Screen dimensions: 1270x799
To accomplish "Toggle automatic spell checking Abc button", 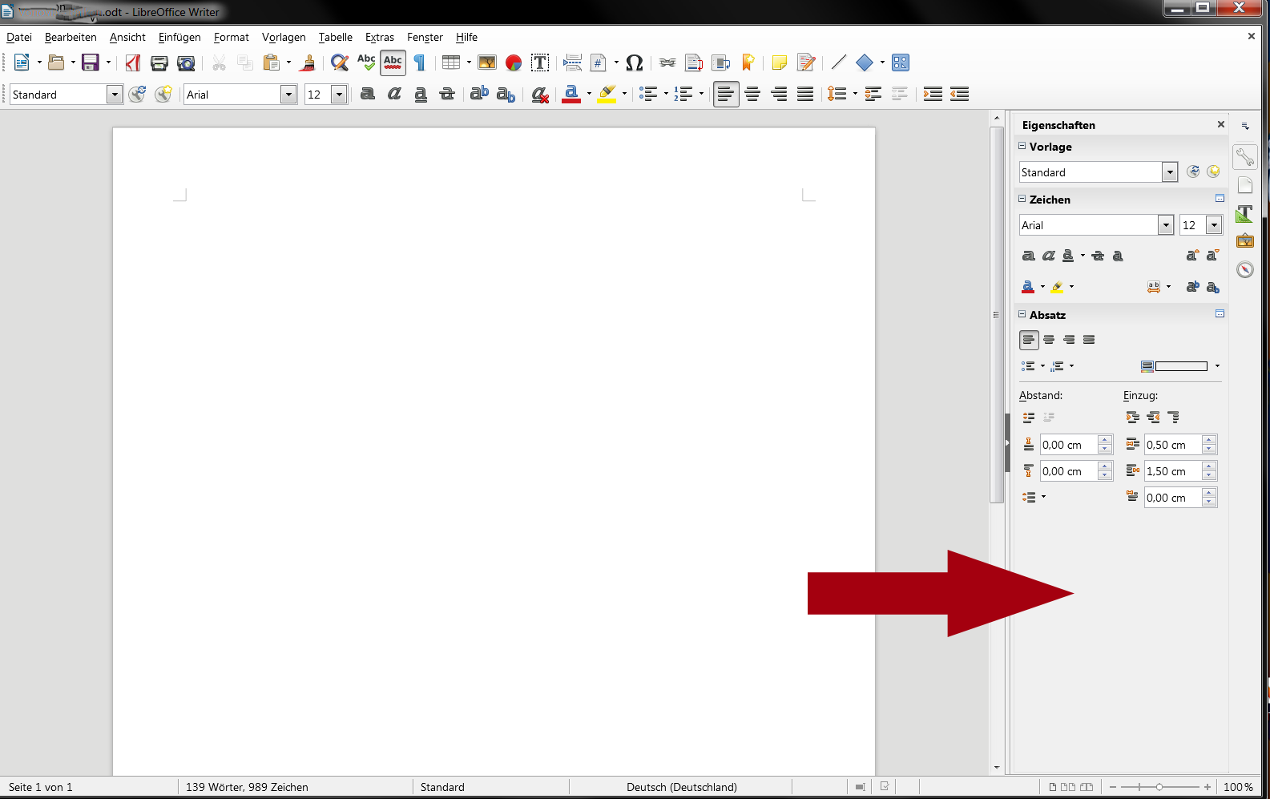I will tap(393, 63).
